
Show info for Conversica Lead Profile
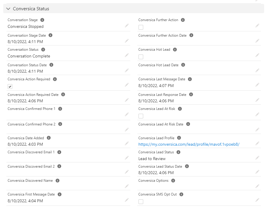(x=179, y=138)
